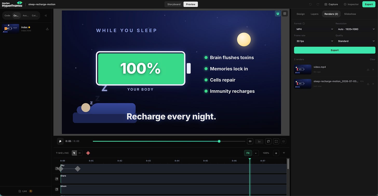Clear the renders list
The height and width of the screenshot is (196, 378).
point(373,60)
